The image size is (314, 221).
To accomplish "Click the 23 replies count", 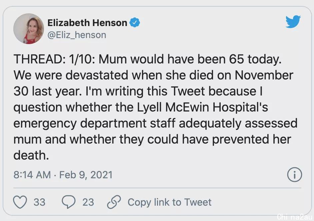I will pos(88,202).
